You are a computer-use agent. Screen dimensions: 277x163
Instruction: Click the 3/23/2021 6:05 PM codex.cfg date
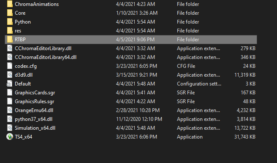tap(136, 66)
